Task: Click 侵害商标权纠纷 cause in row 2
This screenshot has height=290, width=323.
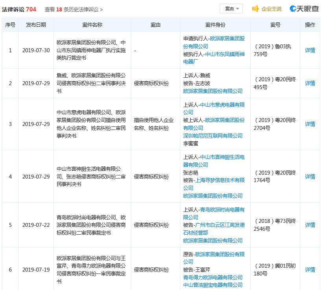Action: (x=151, y=83)
